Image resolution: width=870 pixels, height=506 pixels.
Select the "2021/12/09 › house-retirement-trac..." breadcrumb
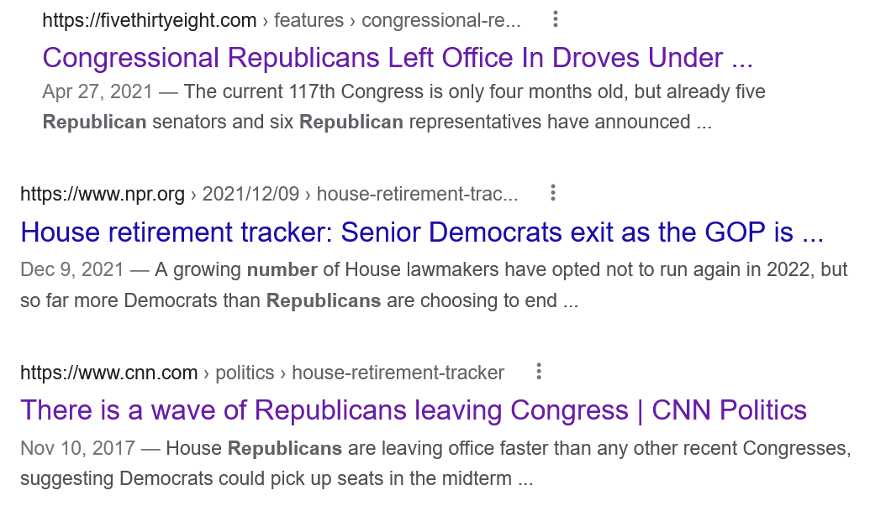(360, 195)
